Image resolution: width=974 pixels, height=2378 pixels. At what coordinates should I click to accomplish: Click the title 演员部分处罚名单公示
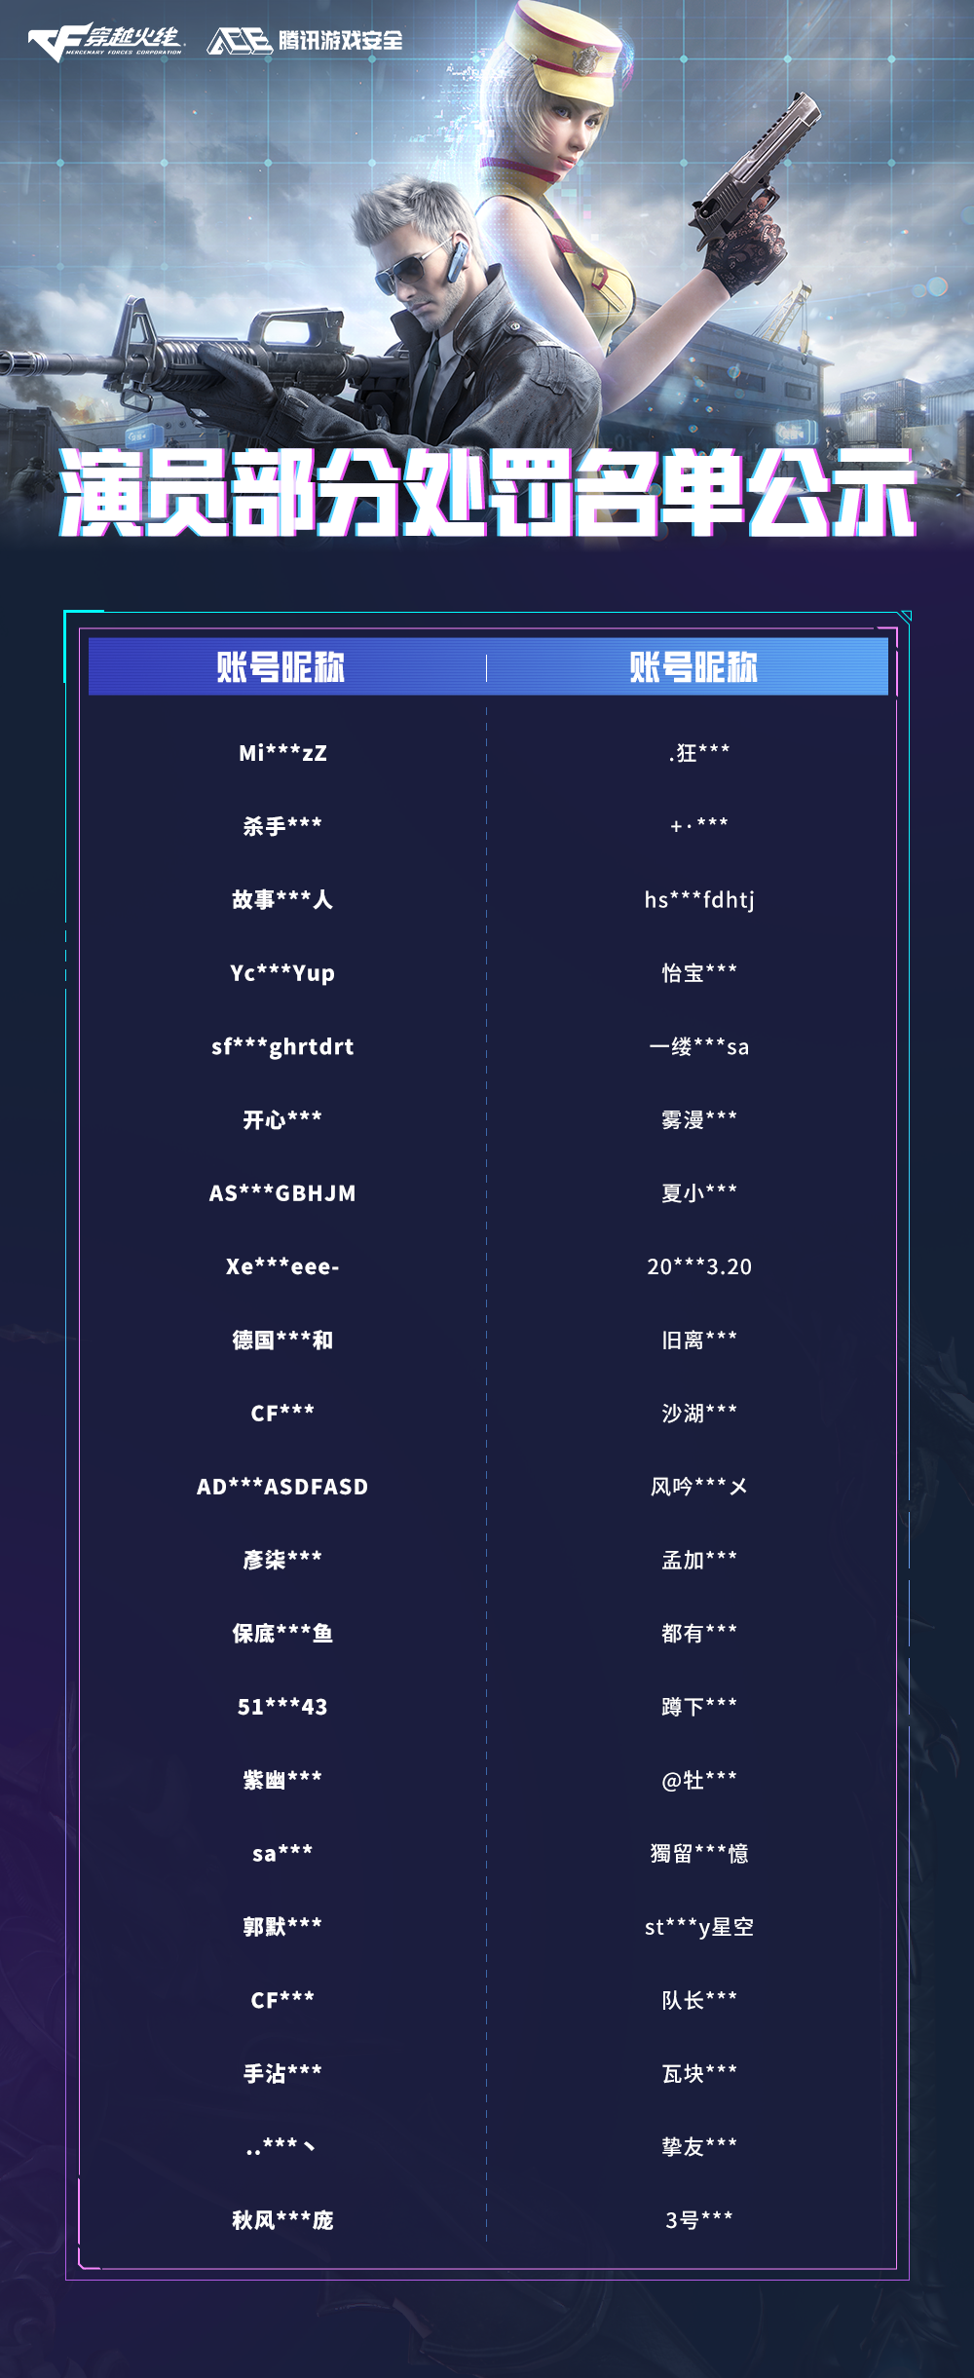487,493
